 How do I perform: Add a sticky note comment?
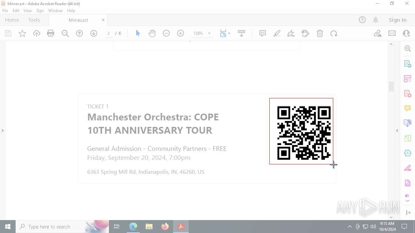[x=263, y=33]
